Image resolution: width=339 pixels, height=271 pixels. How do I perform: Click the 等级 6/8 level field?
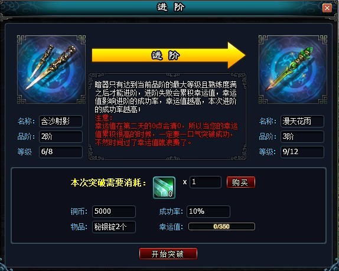point(61,152)
